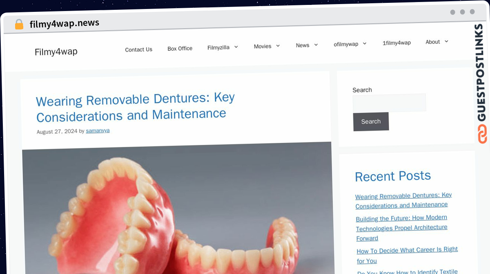Click the orange padlock icon
490x274 pixels.
[x=19, y=25]
